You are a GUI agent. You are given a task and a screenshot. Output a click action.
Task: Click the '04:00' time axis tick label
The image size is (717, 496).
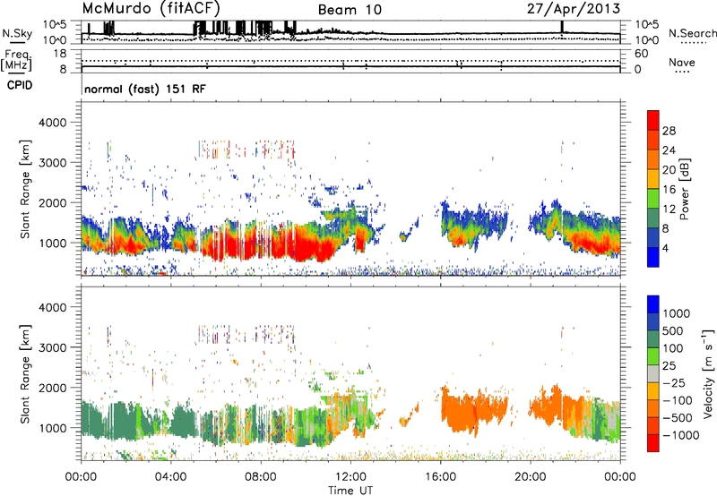170,477
